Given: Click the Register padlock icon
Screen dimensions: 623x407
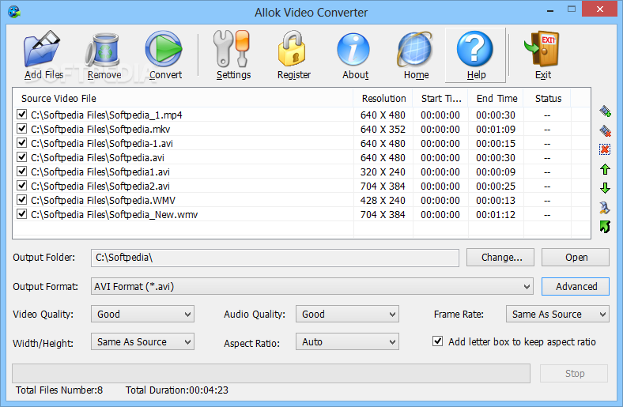Looking at the screenshot, I should tap(292, 49).
